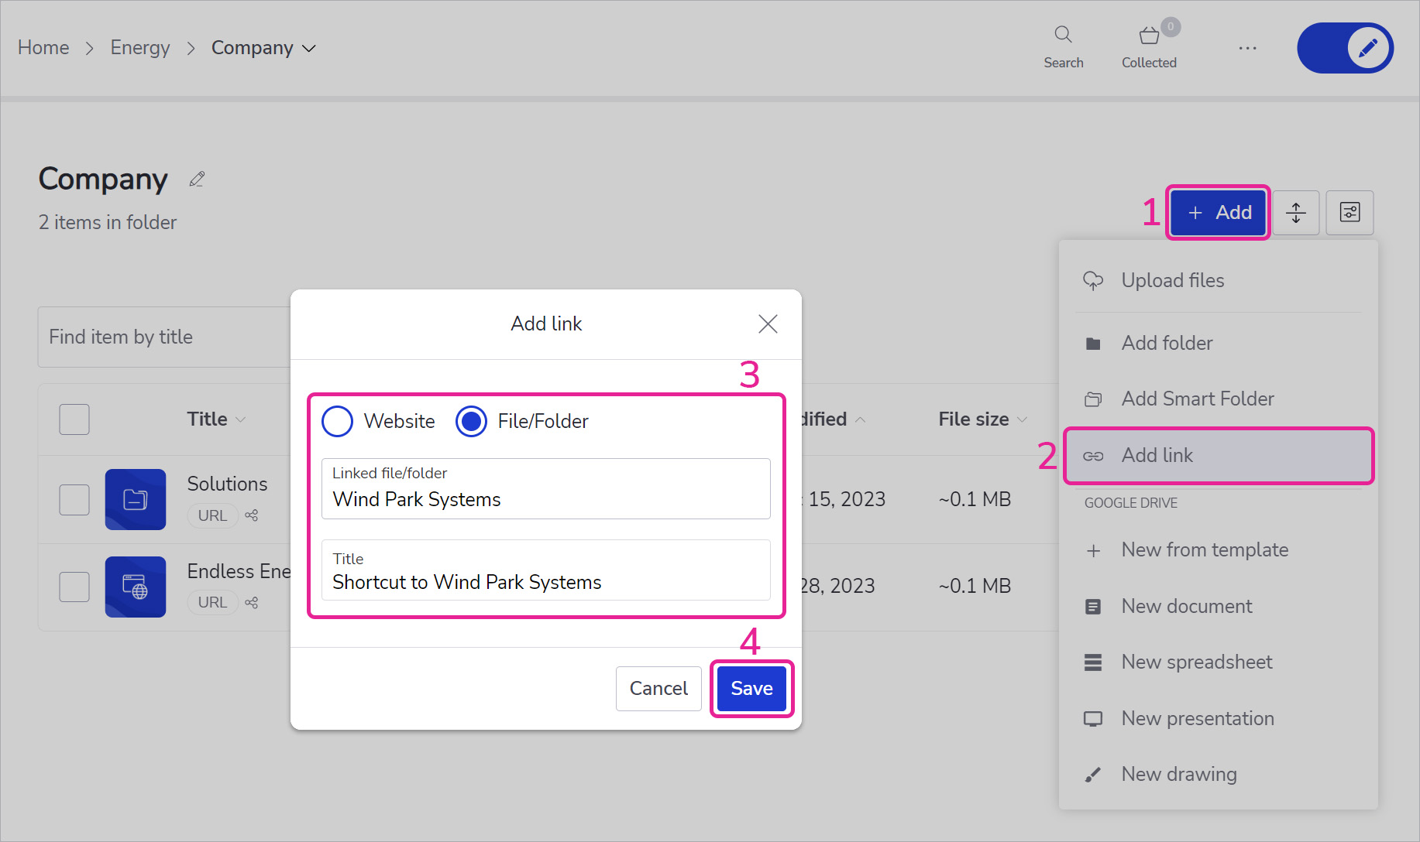Click the spreadsheet icon beside New spreadsheet
Image resolution: width=1420 pixels, height=842 pixels.
(x=1093, y=662)
